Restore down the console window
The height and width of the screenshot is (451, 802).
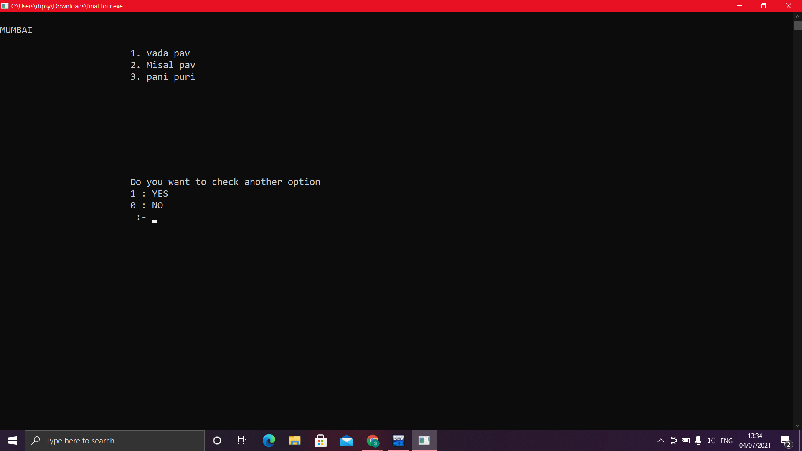(764, 6)
